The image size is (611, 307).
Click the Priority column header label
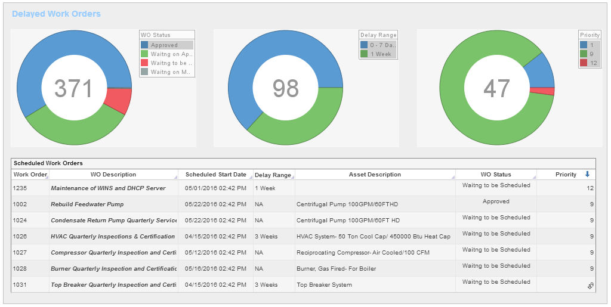(x=566, y=174)
